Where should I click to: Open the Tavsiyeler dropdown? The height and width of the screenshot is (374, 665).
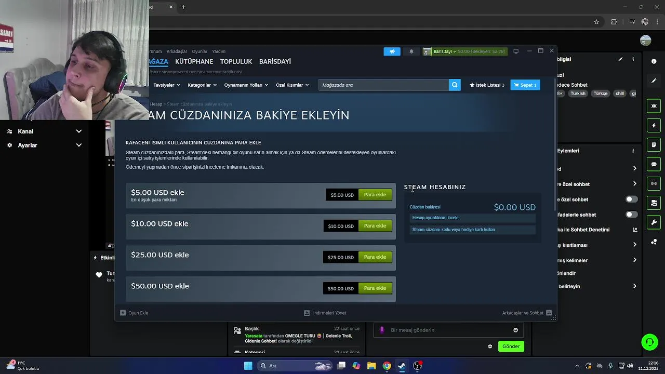click(166, 85)
